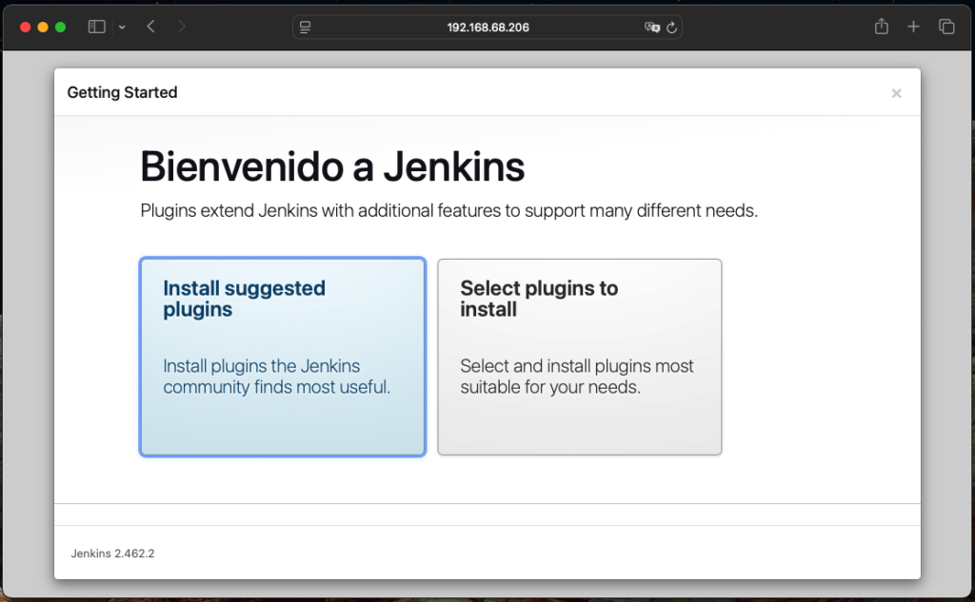Open the sidebar options dropdown chevron

(x=122, y=28)
